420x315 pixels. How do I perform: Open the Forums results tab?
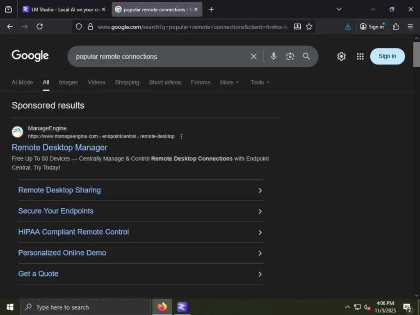(x=200, y=82)
